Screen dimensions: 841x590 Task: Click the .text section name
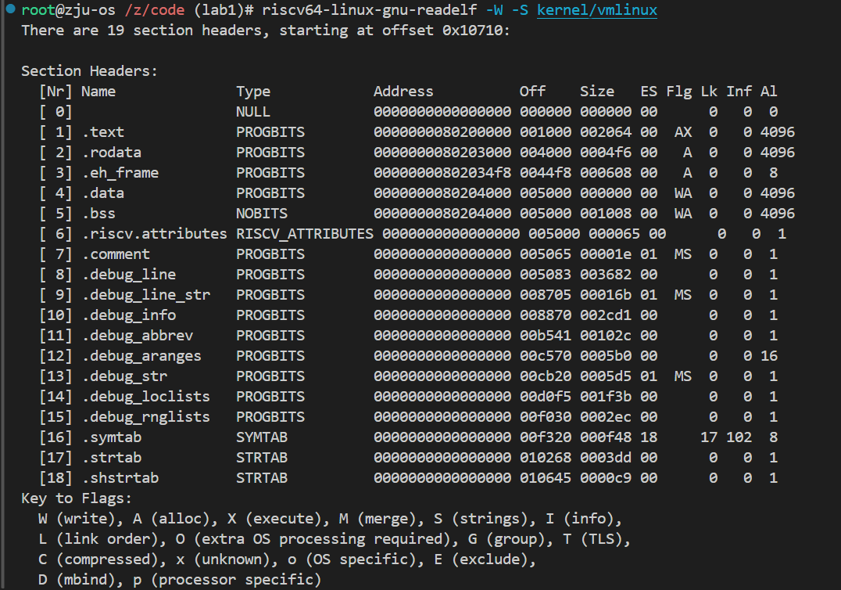[103, 132]
